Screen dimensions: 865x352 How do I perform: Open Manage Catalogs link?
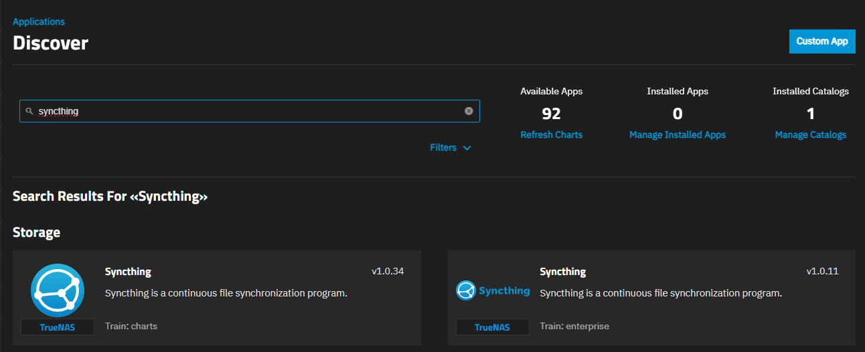[x=811, y=135]
